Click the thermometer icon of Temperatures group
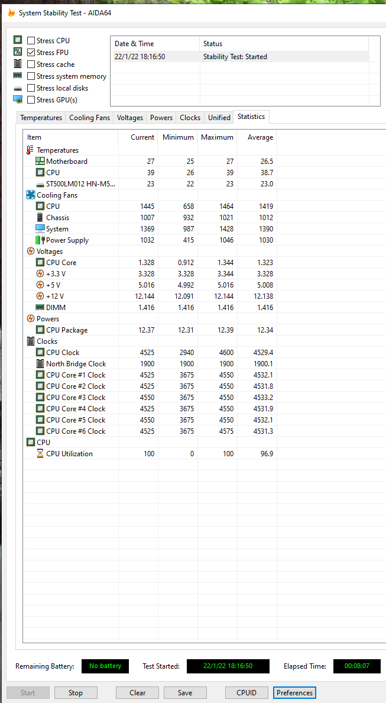The height and width of the screenshot is (703, 386). 31,150
